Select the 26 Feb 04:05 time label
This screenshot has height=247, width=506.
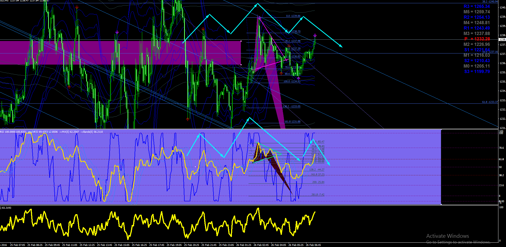[278, 245]
